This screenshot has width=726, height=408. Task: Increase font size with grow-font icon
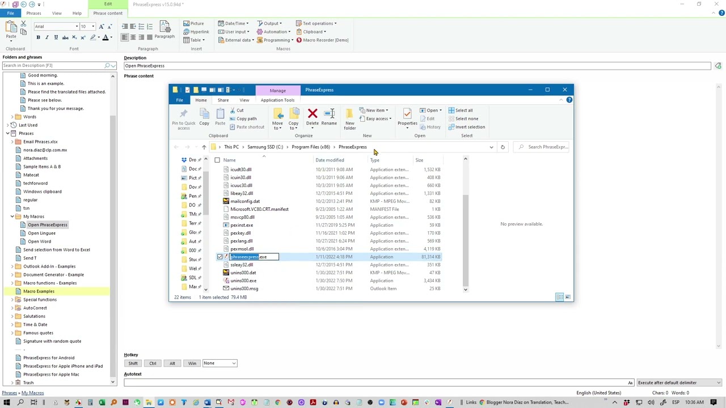tap(102, 27)
